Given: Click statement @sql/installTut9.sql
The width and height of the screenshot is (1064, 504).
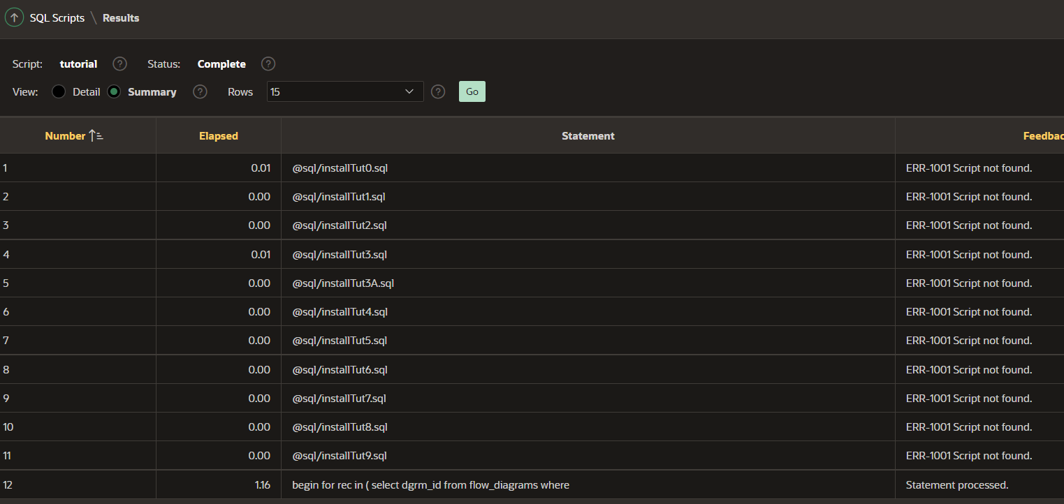Looking at the screenshot, I should click(x=340, y=456).
